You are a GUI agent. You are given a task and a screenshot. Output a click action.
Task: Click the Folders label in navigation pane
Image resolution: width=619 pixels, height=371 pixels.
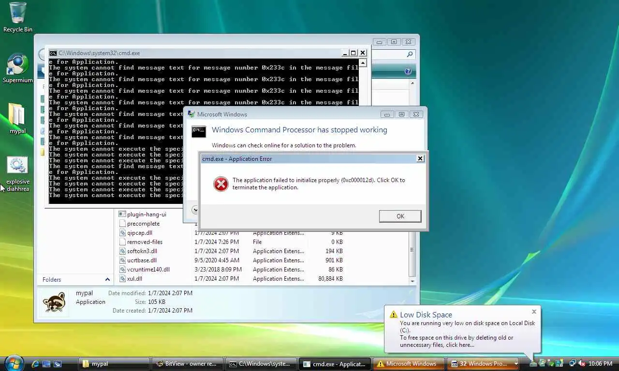tap(52, 280)
